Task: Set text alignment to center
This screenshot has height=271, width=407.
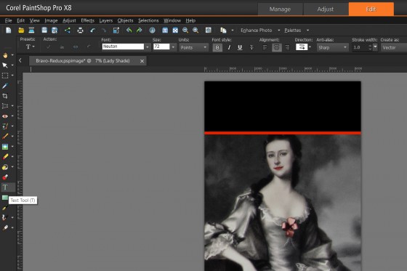Action: coord(277,47)
